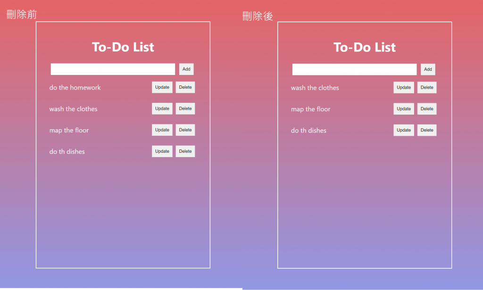Update 'map the floor' in the right list

tap(404, 109)
